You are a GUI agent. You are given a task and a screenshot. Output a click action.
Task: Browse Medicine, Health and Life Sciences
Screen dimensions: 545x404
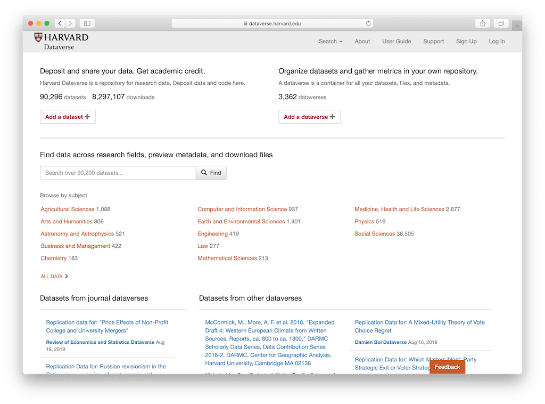pyautogui.click(x=399, y=209)
